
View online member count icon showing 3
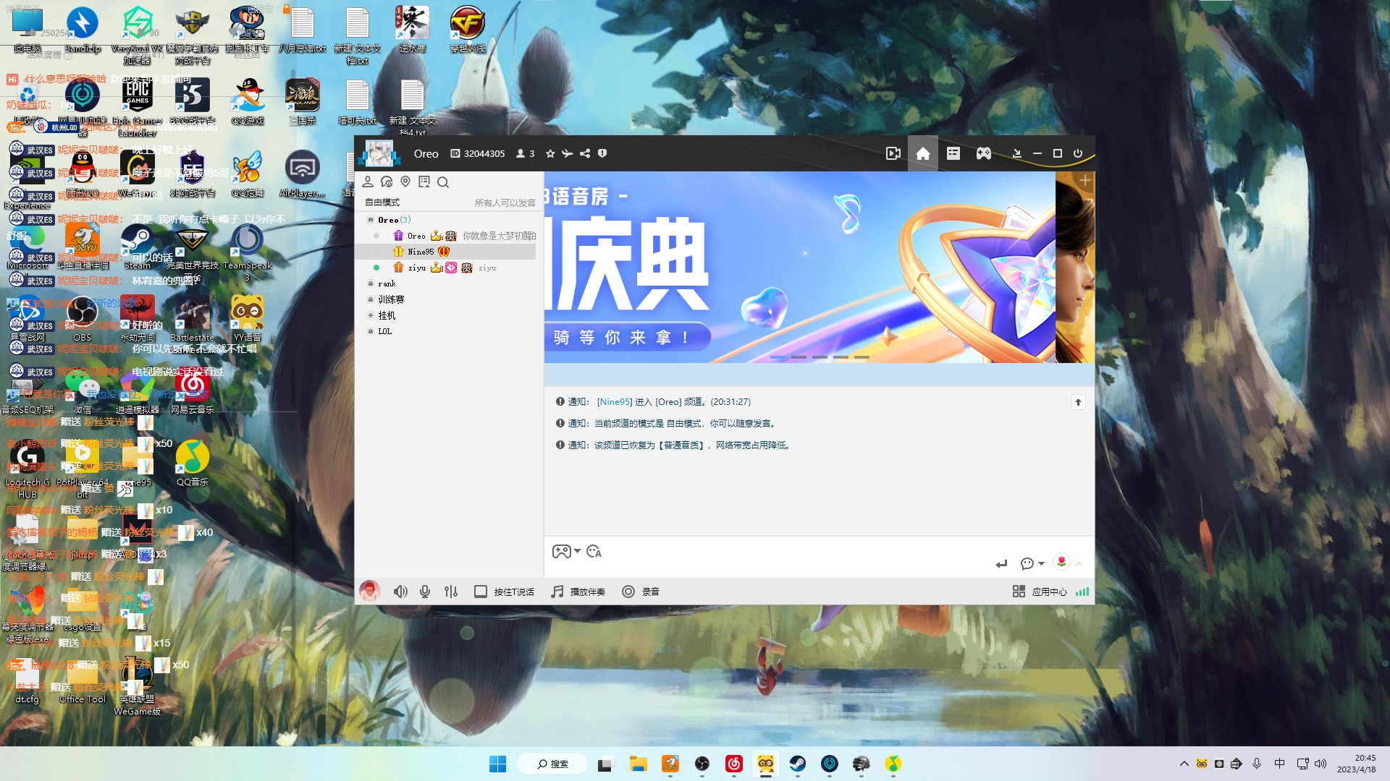pyautogui.click(x=525, y=153)
